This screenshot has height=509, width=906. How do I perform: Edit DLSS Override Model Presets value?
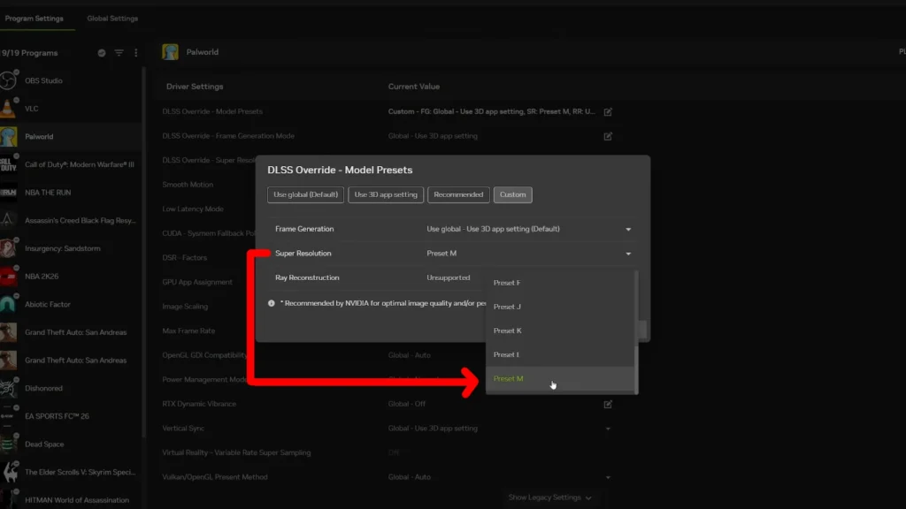pos(608,112)
